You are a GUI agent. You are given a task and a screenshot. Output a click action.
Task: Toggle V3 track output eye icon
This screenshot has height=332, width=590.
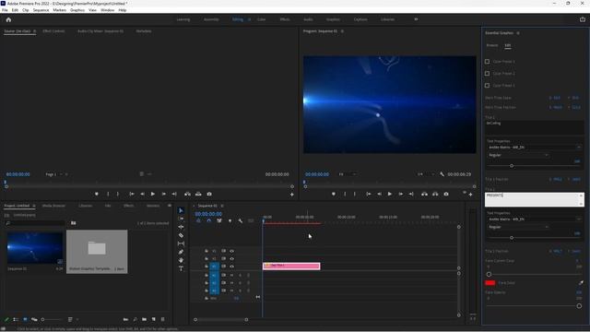tap(231, 251)
